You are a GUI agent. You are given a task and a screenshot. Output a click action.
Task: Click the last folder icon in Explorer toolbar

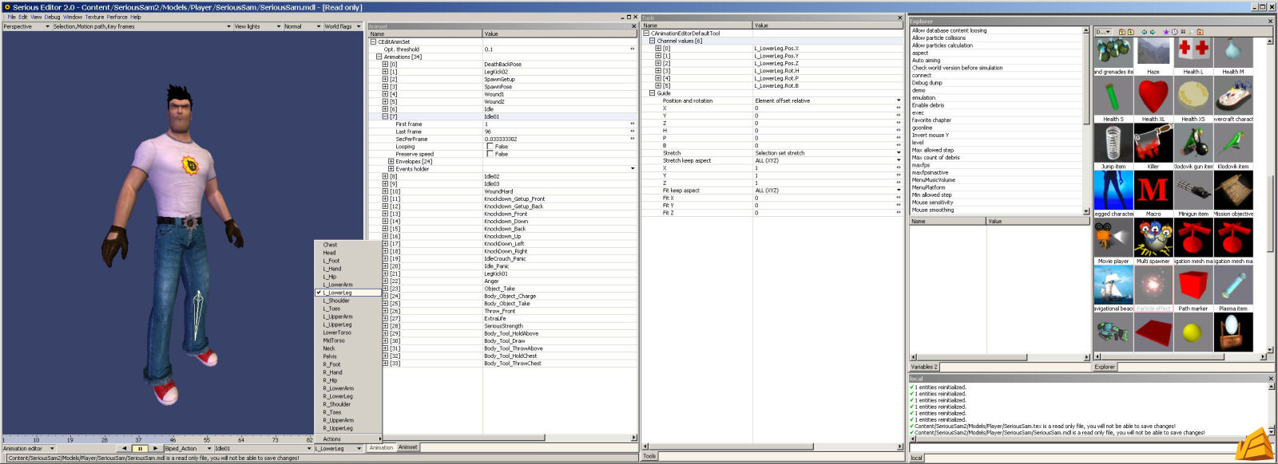(1200, 32)
